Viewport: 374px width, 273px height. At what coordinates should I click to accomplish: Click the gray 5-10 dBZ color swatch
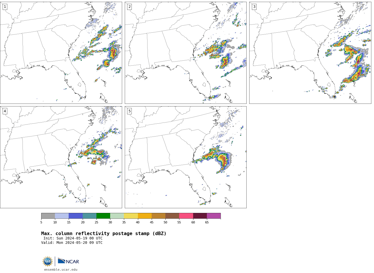tap(48, 216)
